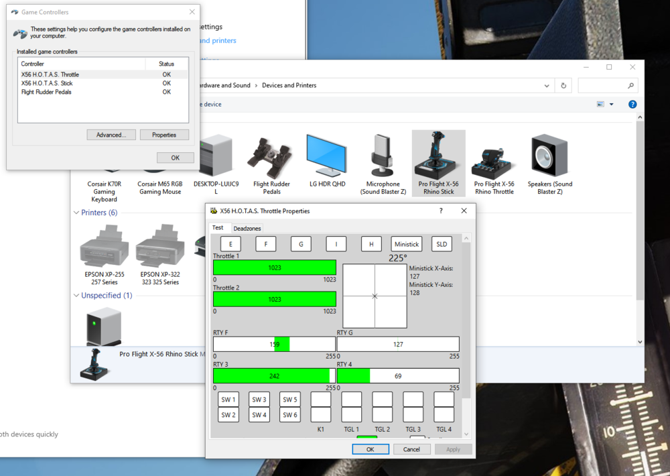The height and width of the screenshot is (476, 670).
Task: Click the Throttle 1 green axis bar
Action: 275,267
